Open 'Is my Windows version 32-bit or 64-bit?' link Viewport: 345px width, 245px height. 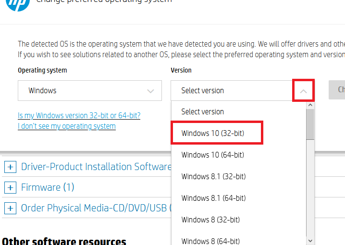tap(79, 115)
